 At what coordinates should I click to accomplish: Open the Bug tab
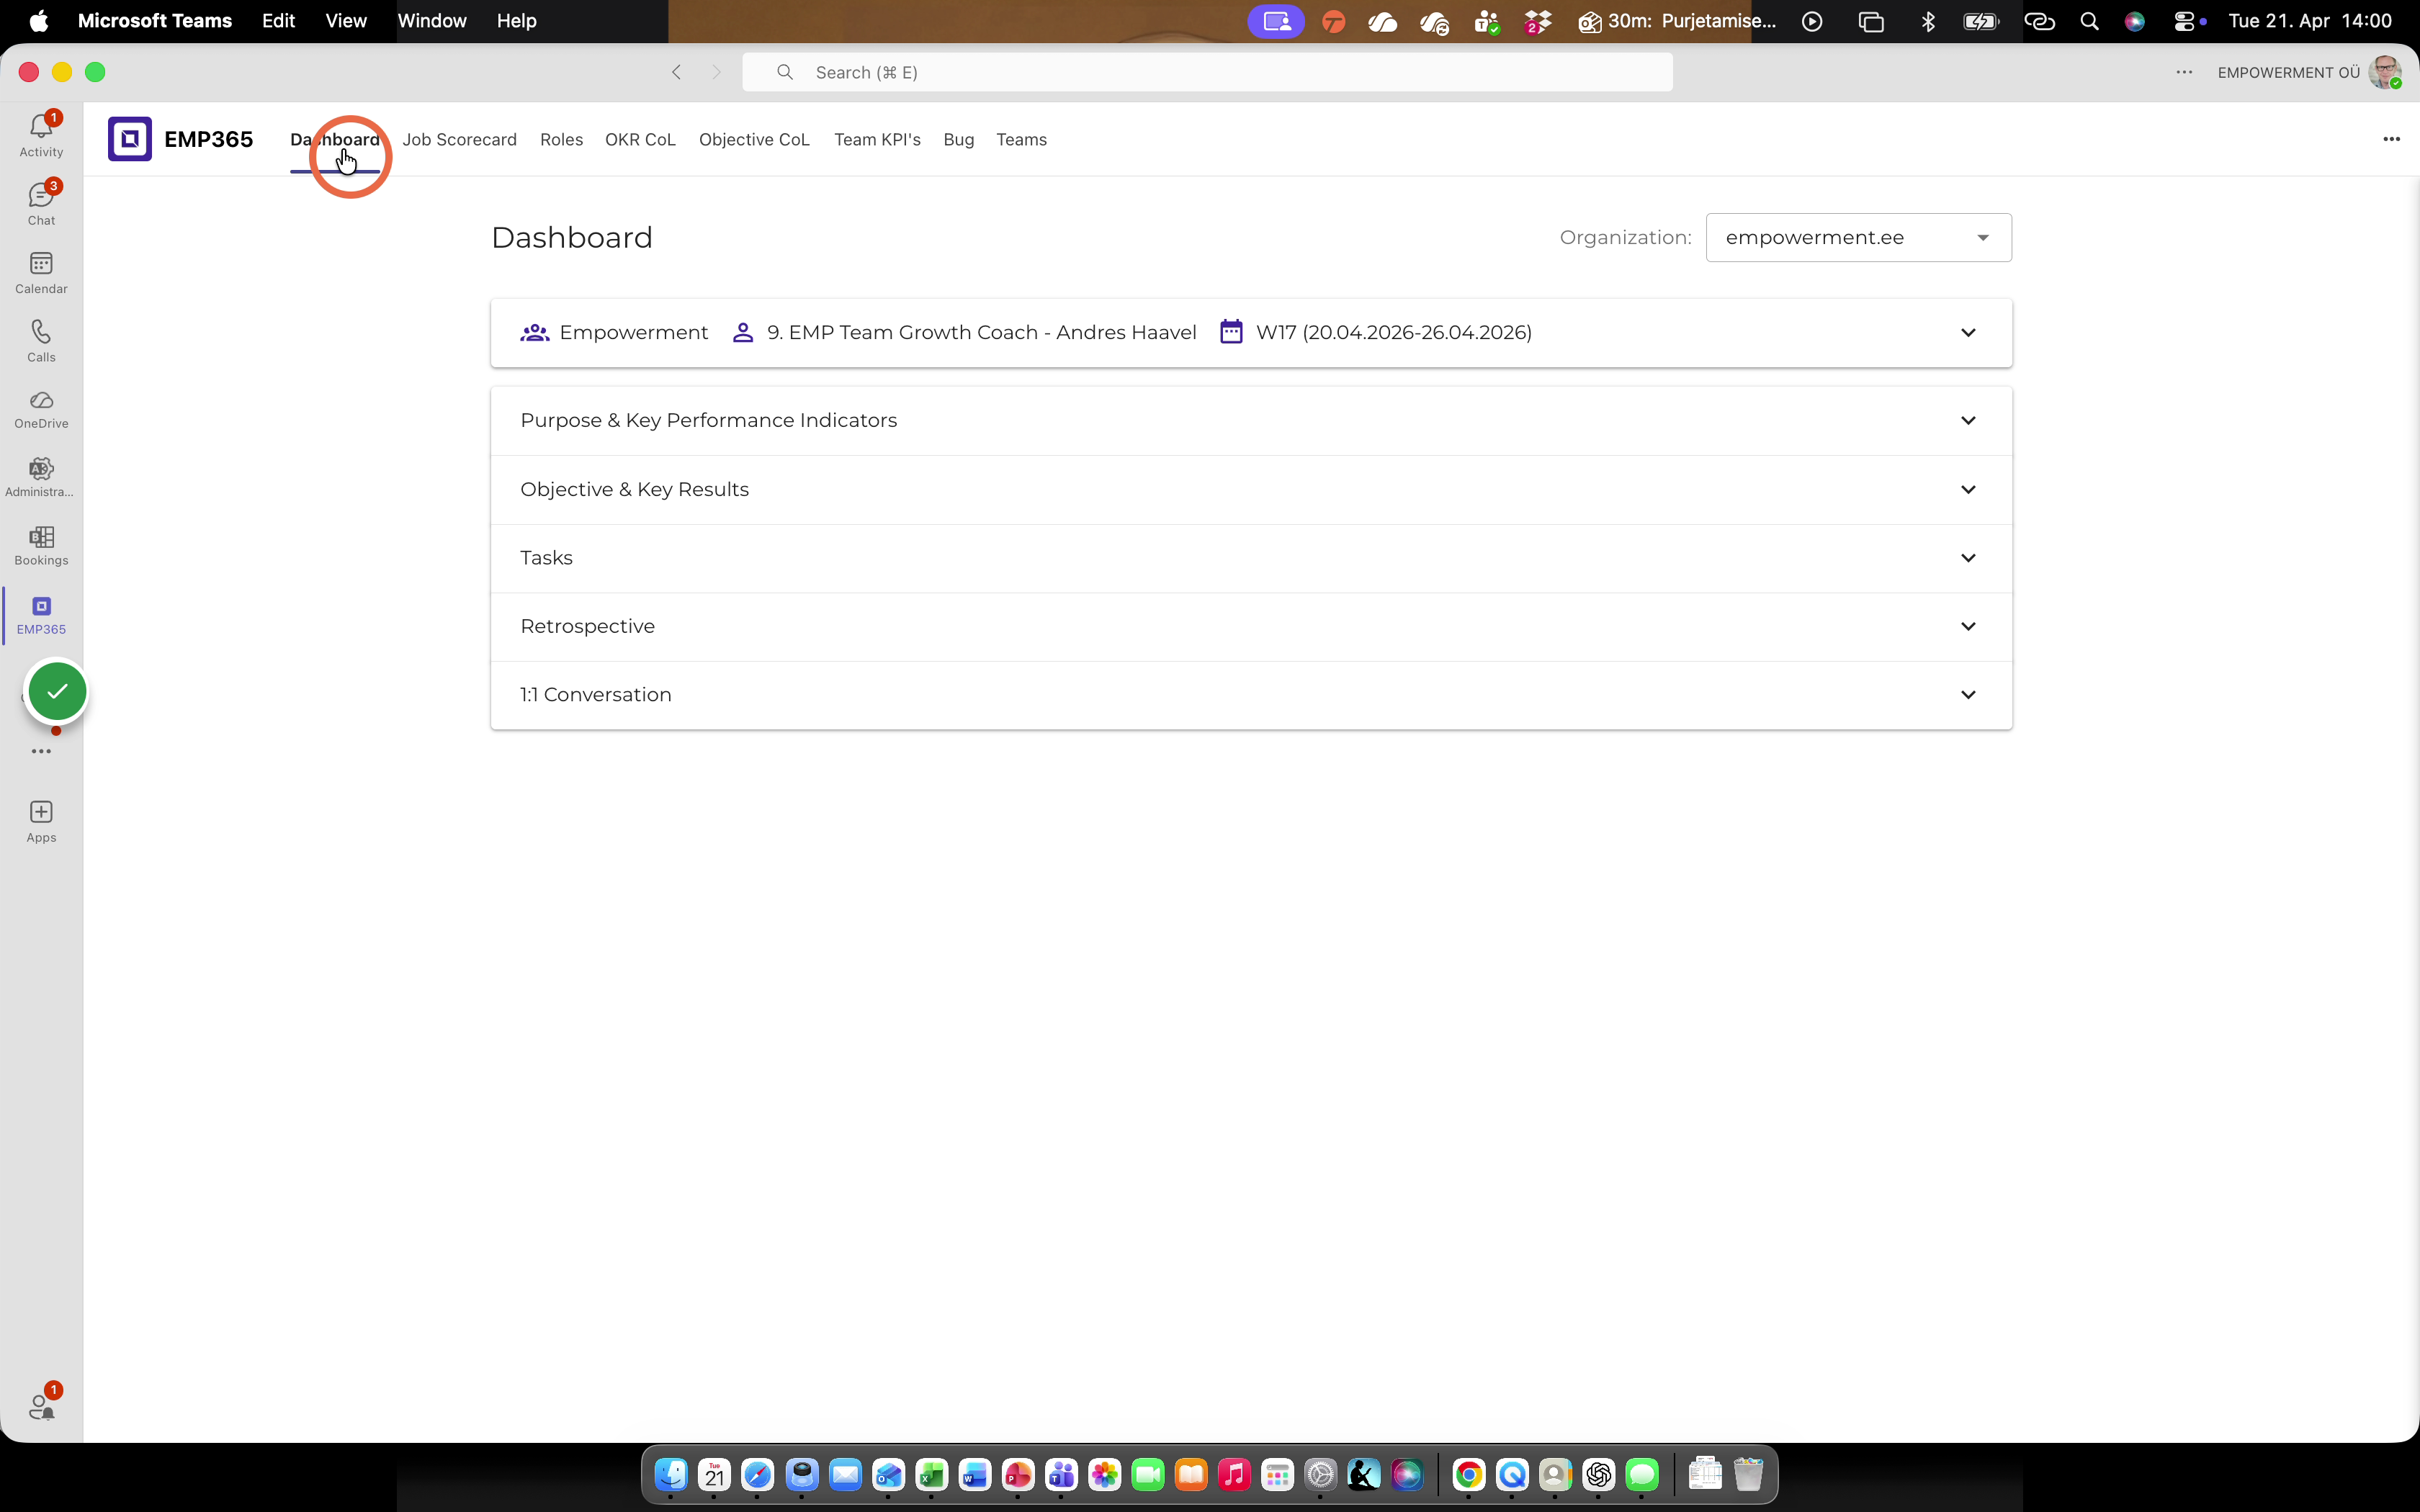click(x=958, y=140)
